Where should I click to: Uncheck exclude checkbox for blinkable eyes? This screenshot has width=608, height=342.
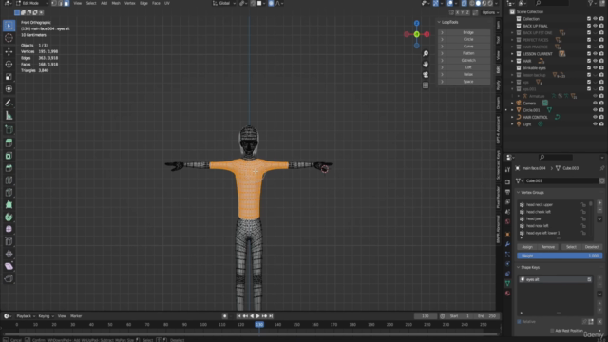click(x=589, y=67)
